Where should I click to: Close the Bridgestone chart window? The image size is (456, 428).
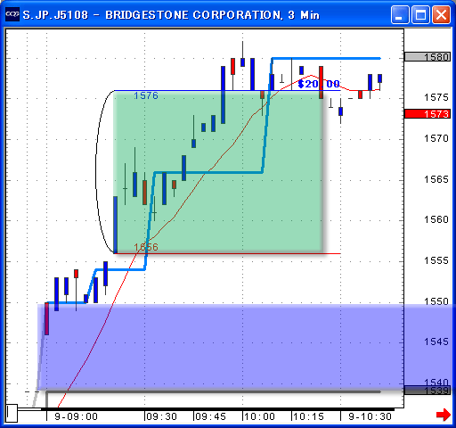(x=441, y=14)
